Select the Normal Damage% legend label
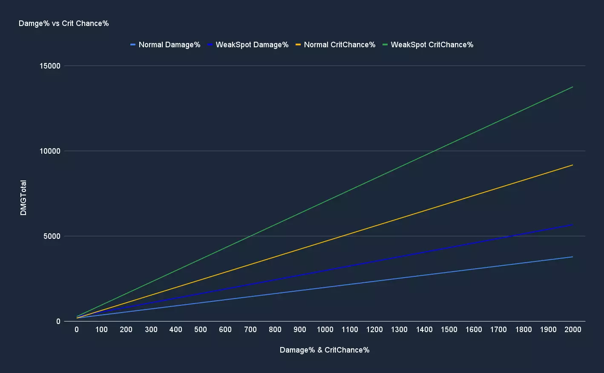The image size is (604, 373). coord(170,45)
